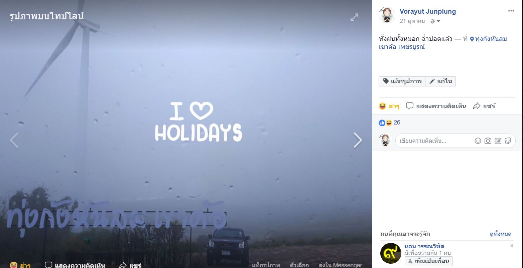Click แท็กรูปภาพ in the bottom photo bar

coord(266,265)
